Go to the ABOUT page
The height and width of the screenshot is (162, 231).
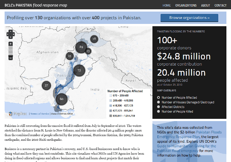click(205, 5)
